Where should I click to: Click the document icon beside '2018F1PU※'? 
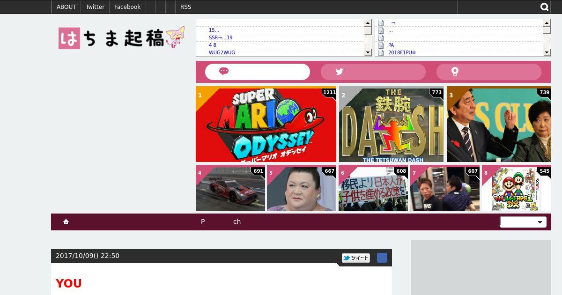tap(381, 52)
